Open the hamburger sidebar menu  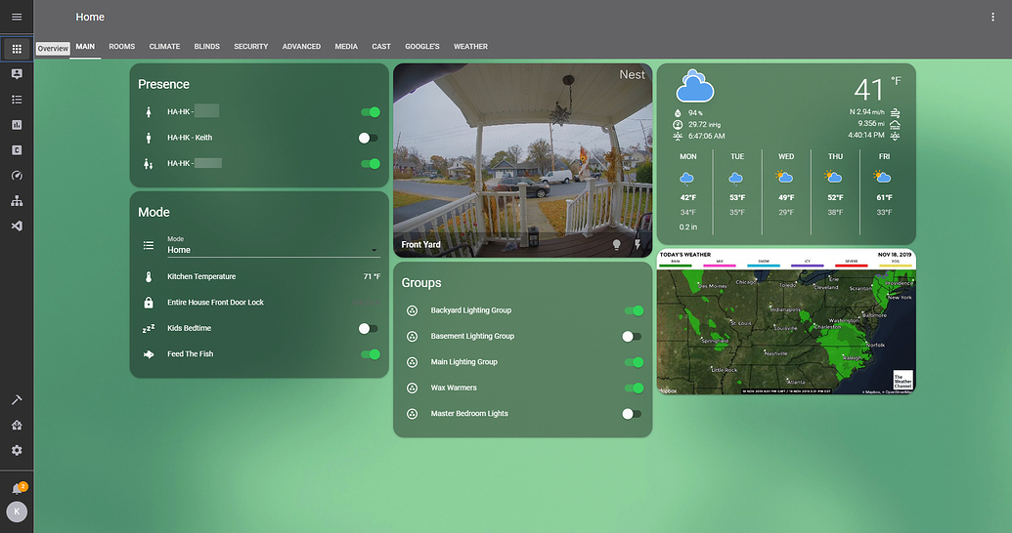pyautogui.click(x=17, y=18)
